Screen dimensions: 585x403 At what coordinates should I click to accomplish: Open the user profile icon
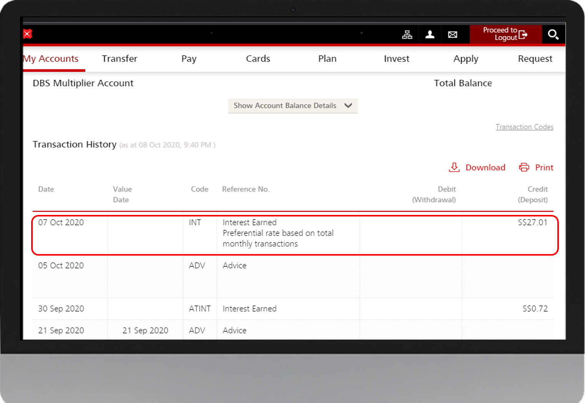430,35
